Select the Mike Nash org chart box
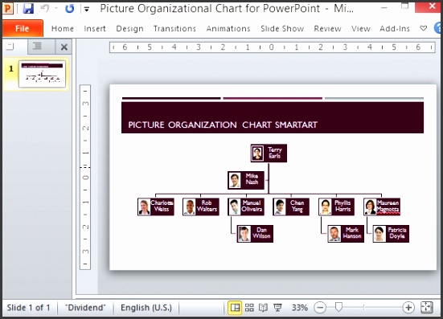Viewport: 443px width, 319px height. tap(246, 180)
